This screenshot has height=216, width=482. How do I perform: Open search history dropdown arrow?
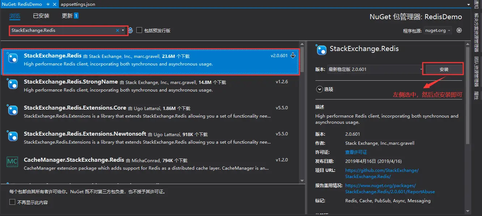123,30
